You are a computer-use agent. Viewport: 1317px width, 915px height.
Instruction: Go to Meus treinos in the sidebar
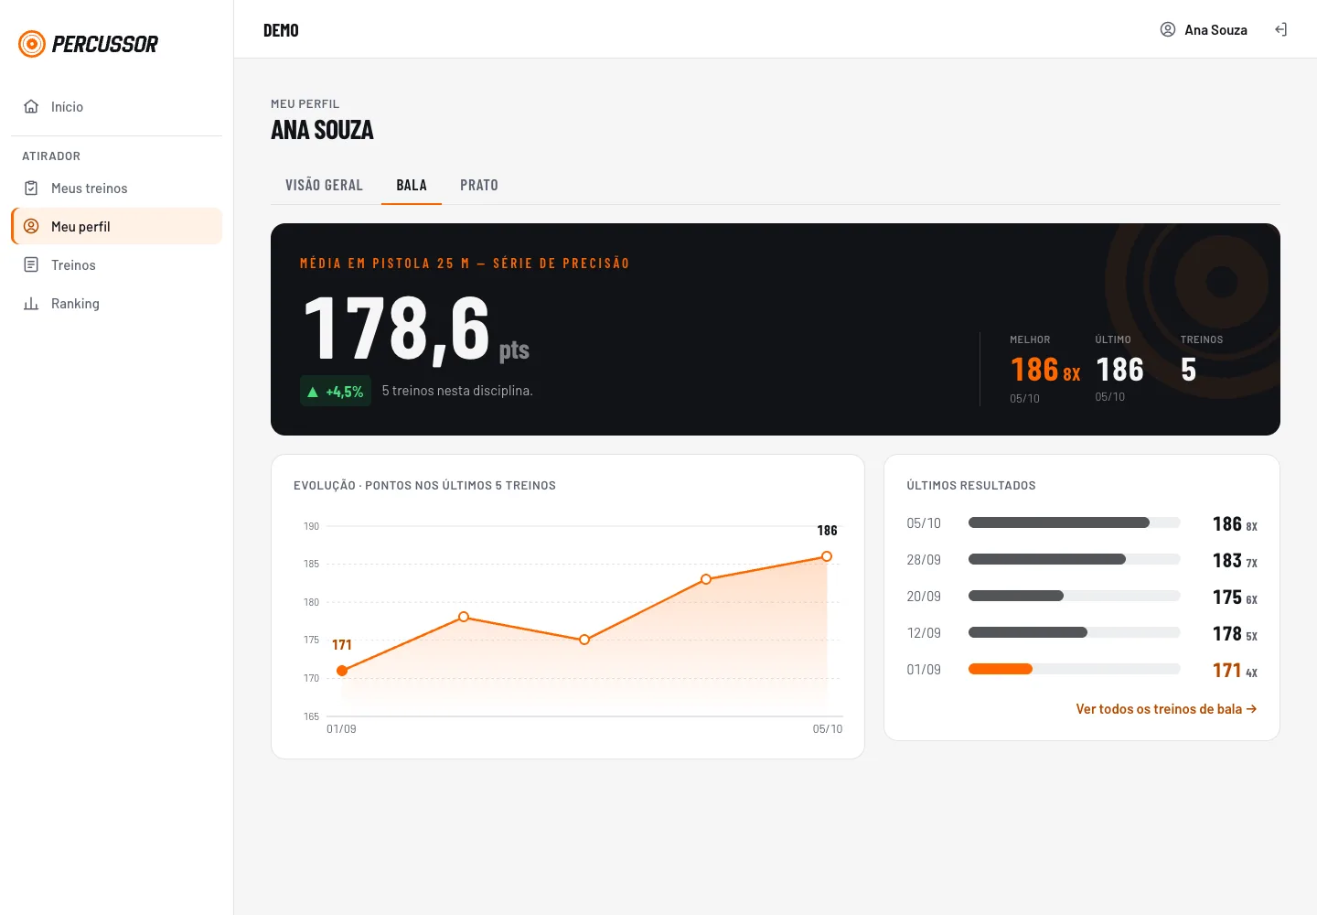coord(117,188)
